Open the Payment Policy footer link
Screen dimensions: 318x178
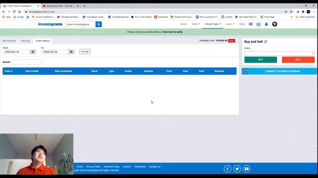point(111,167)
